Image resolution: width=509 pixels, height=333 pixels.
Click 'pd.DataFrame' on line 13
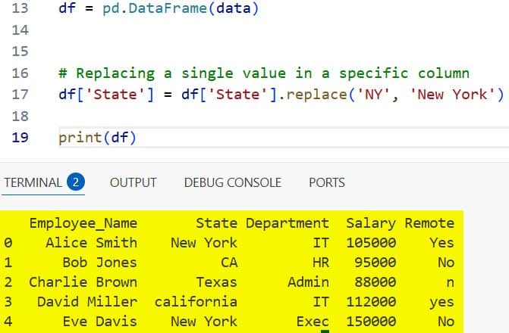pyautogui.click(x=155, y=8)
